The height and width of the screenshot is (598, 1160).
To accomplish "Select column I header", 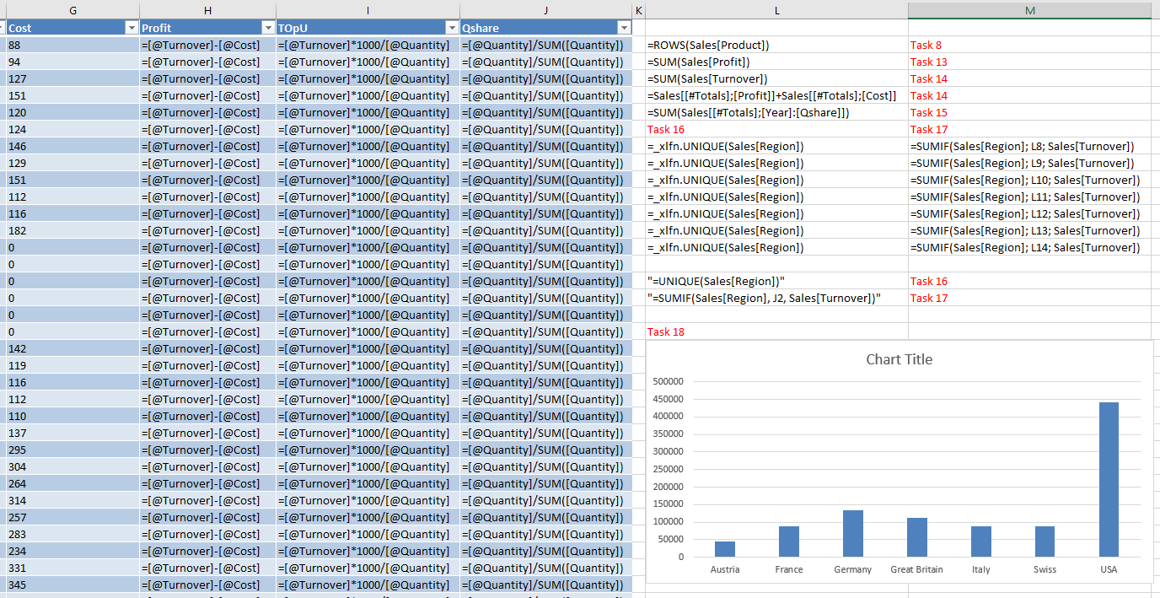I will (368, 10).
